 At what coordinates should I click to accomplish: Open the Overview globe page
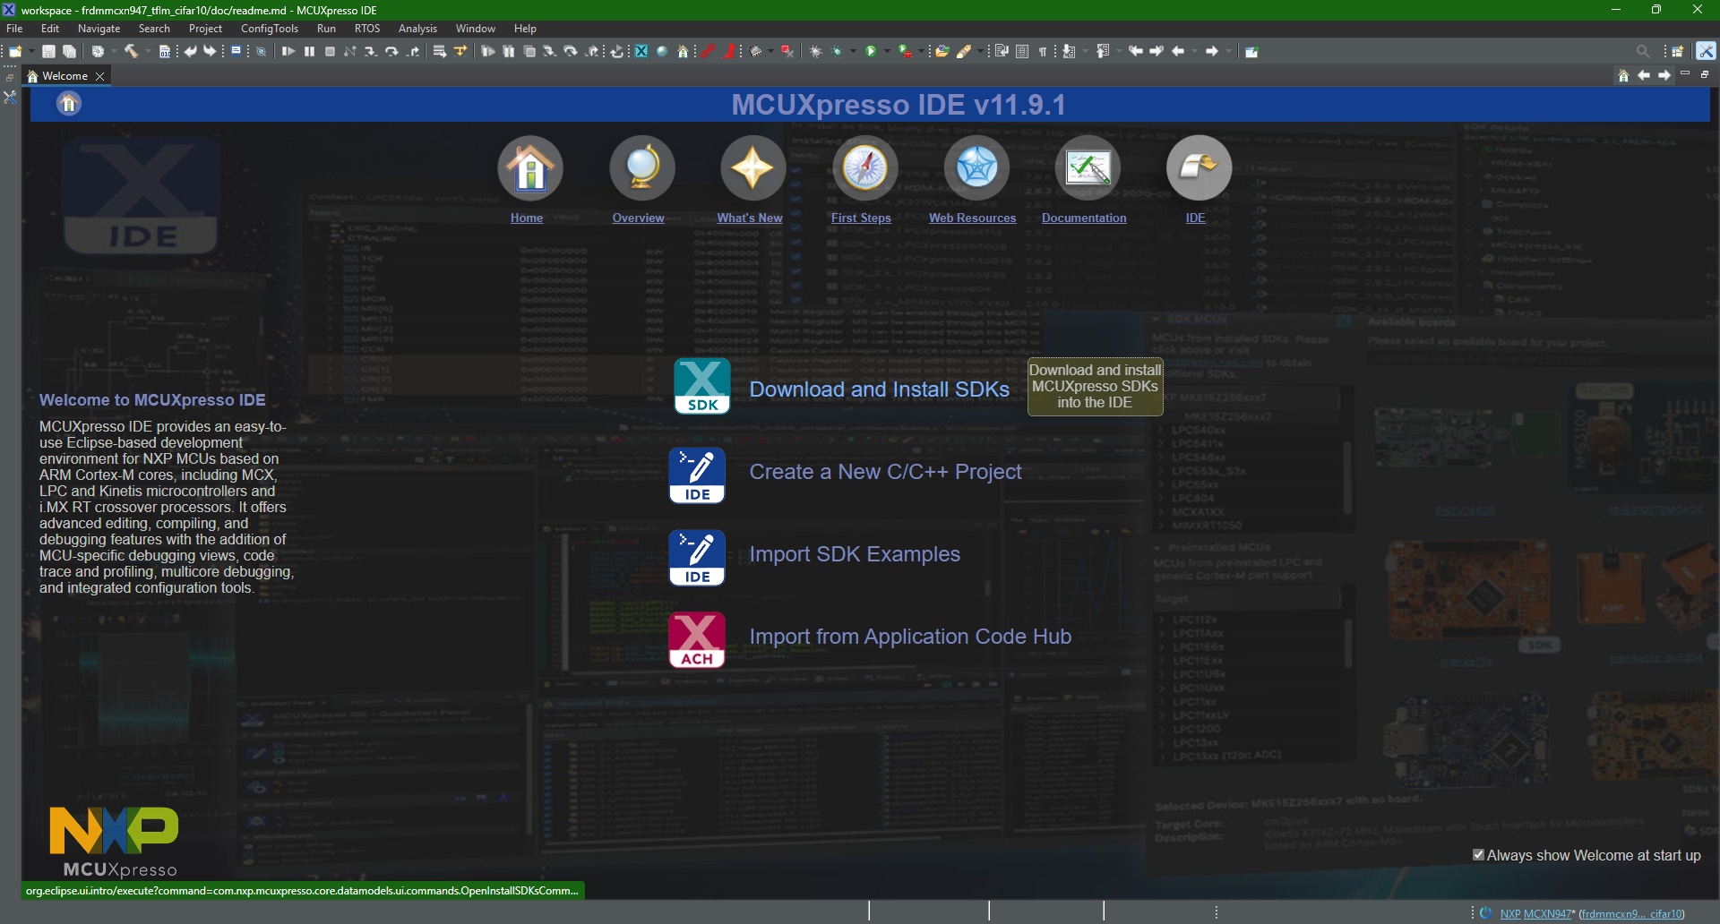tap(641, 168)
